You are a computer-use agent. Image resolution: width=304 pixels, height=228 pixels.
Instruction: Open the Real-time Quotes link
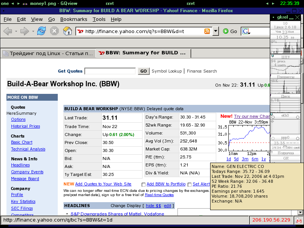pos(159,195)
